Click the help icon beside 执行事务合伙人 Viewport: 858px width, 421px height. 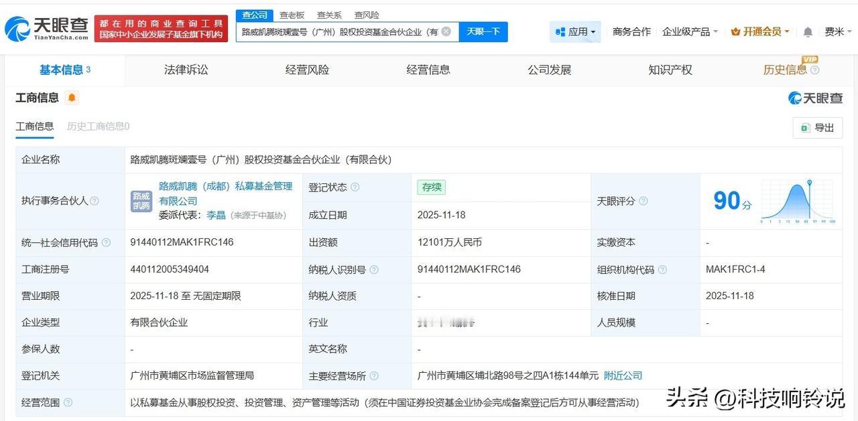click(x=95, y=201)
